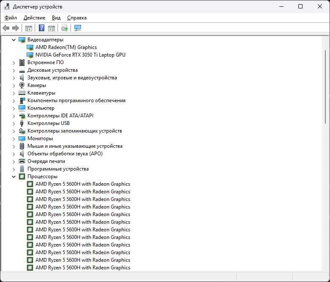Select the Мониторы label
This screenshot has width=330, height=282.
point(40,138)
